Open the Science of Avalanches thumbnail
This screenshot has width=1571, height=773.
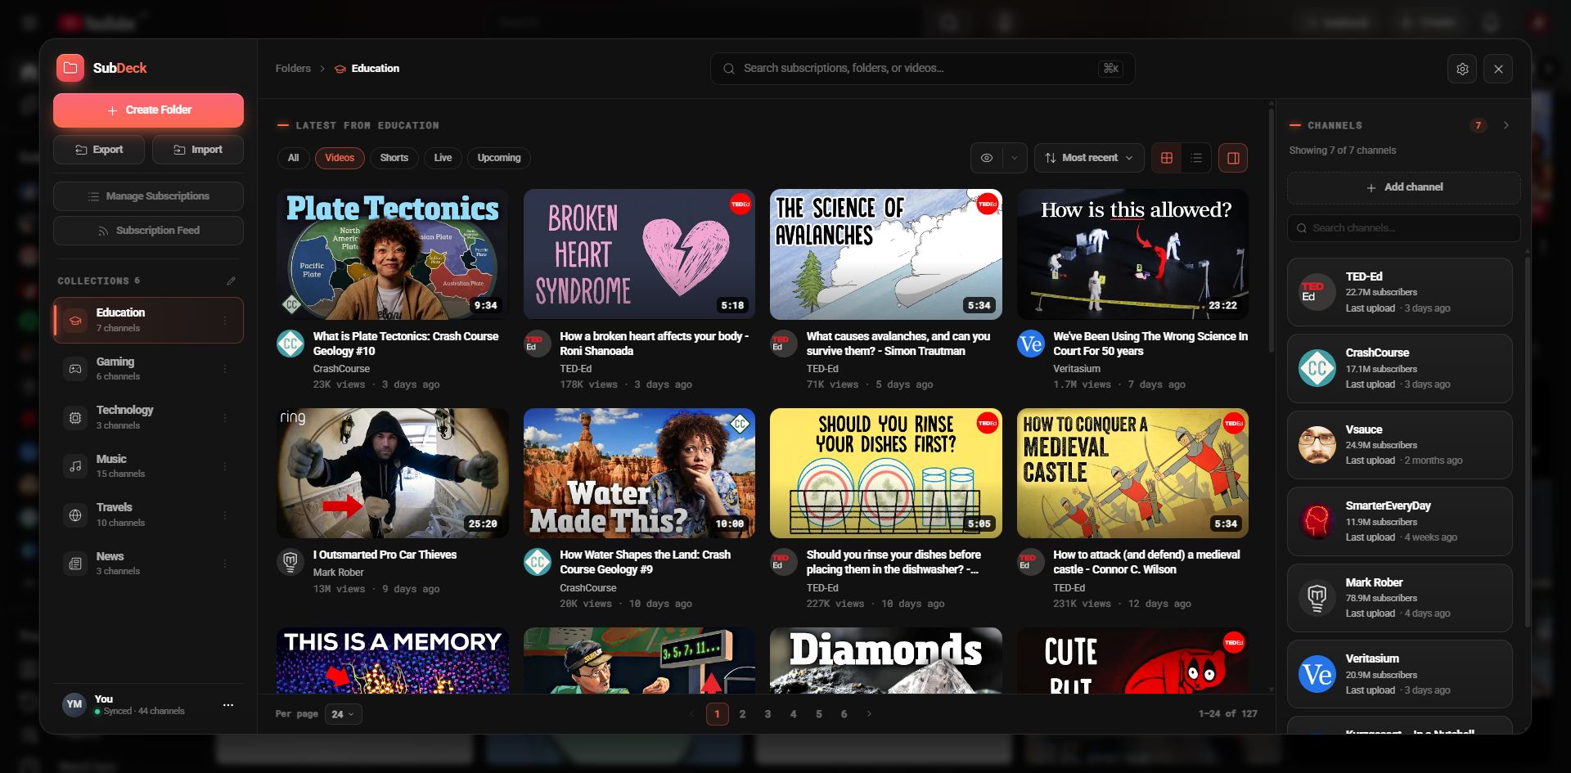coord(886,254)
